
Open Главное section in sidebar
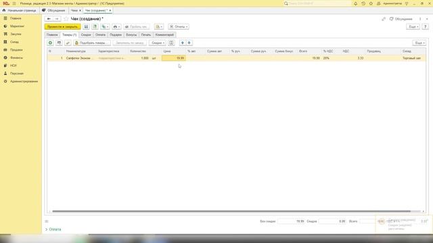tap(16, 18)
